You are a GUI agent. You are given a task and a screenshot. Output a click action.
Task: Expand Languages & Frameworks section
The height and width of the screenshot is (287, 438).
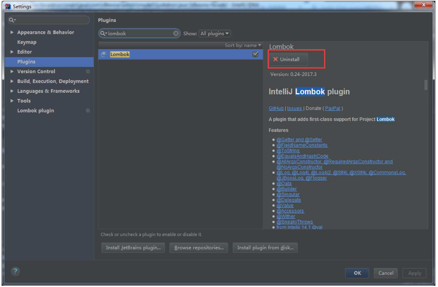point(12,91)
